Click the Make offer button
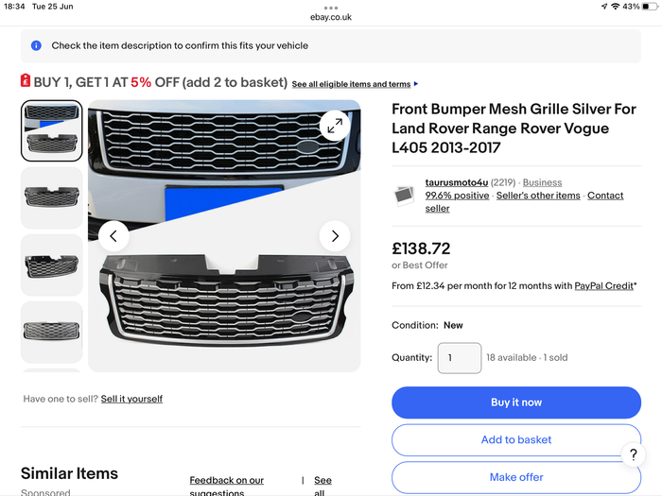The width and height of the screenshot is (662, 496). 516,477
